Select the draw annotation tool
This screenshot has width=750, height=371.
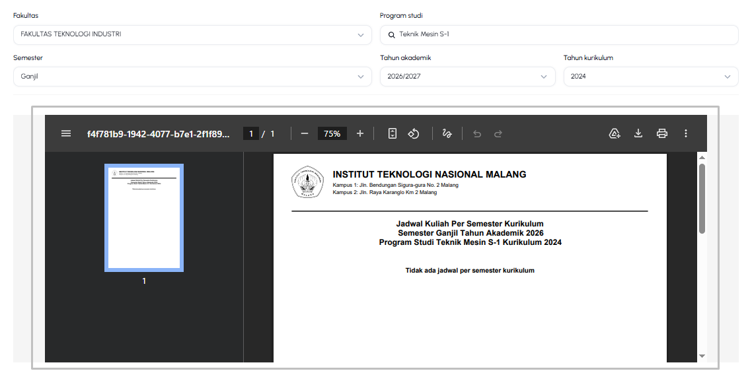(447, 133)
